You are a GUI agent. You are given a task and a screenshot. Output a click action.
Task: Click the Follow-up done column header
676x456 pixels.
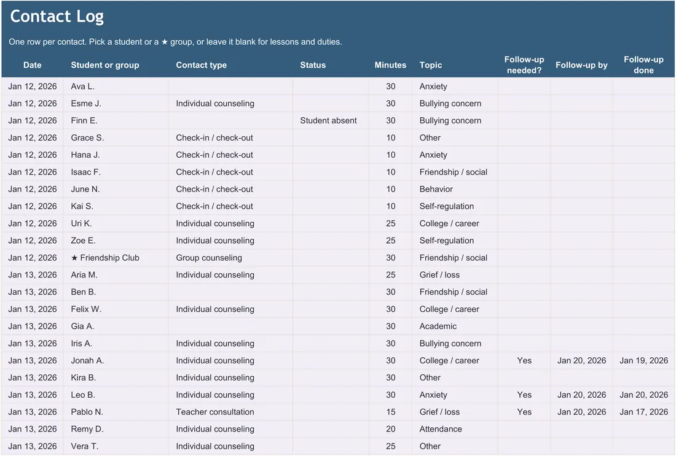point(643,65)
